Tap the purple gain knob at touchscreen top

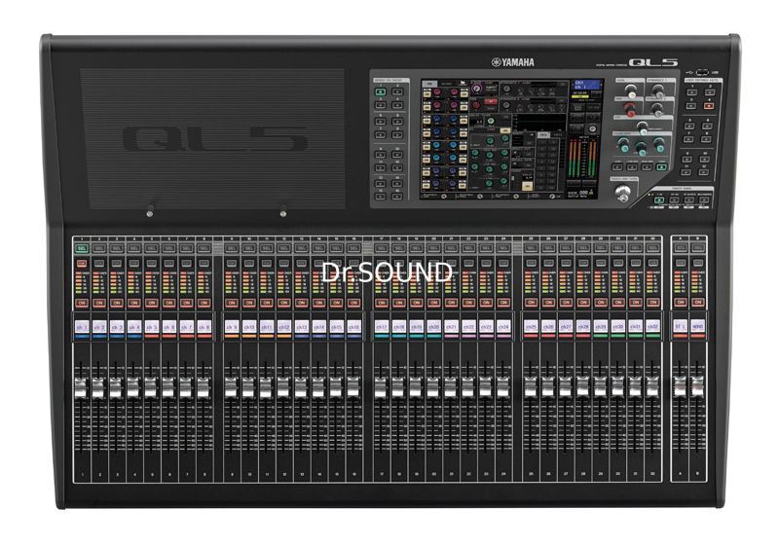[x=477, y=89]
